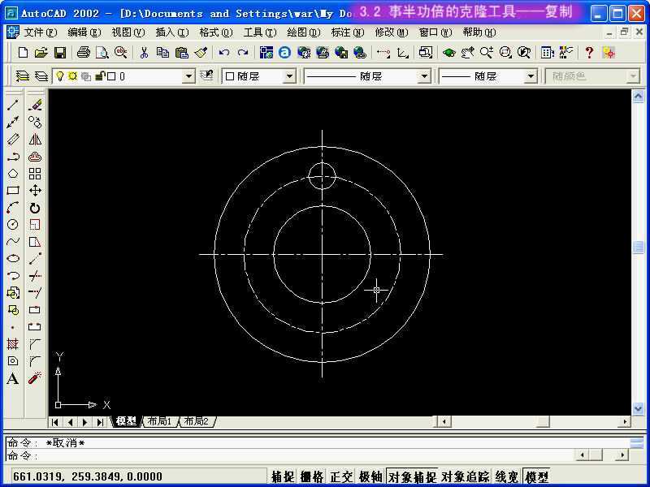Click the Match Properties brush icon

click(x=201, y=53)
